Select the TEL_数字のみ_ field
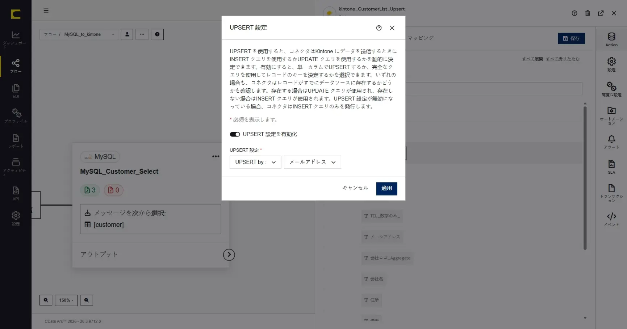This screenshot has height=329, width=627. [x=382, y=216]
